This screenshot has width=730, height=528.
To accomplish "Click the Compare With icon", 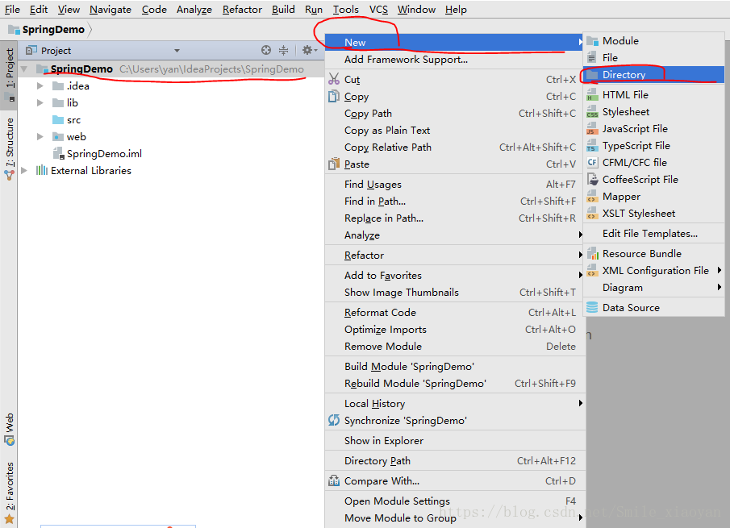I will (334, 480).
